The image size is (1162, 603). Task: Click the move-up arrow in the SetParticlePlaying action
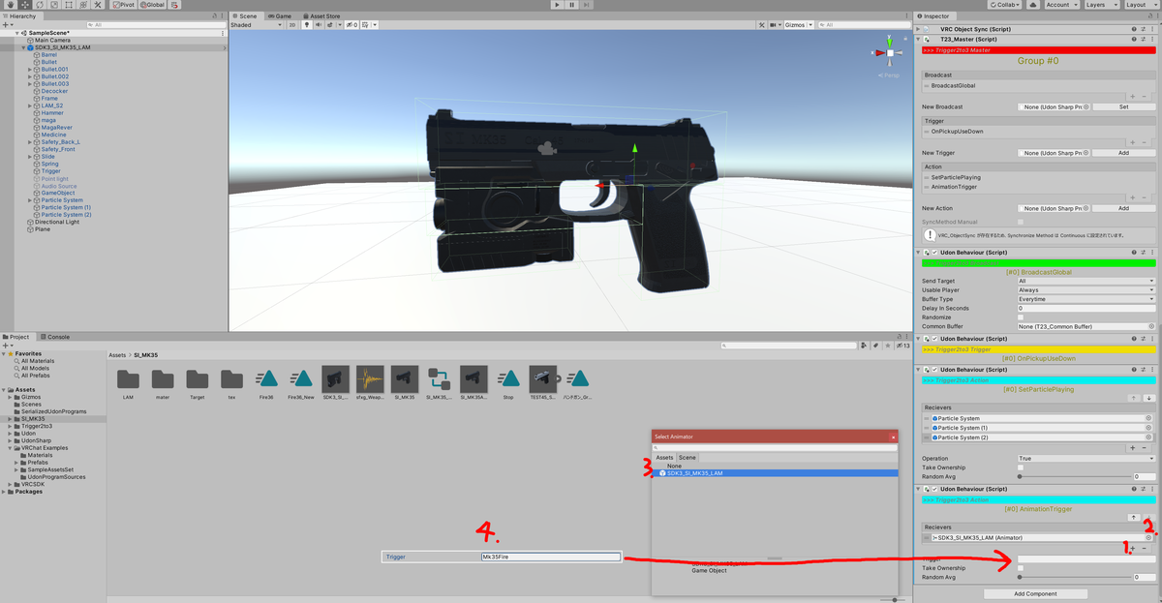(x=1133, y=398)
